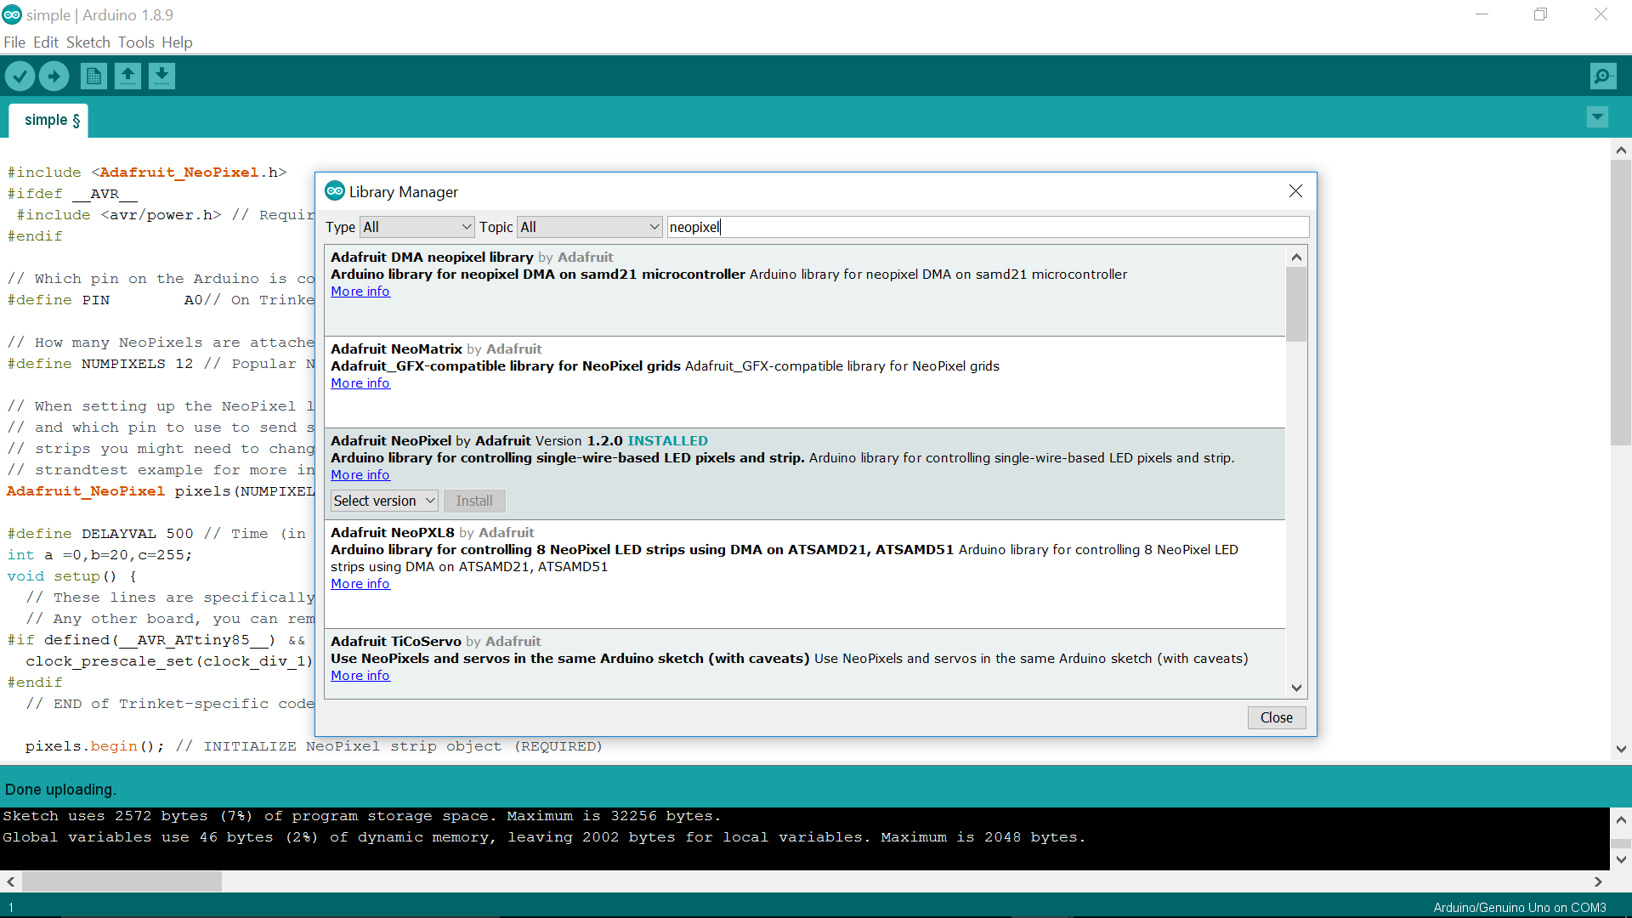Open the Select version dropdown
The height and width of the screenshot is (918, 1632).
tap(384, 501)
